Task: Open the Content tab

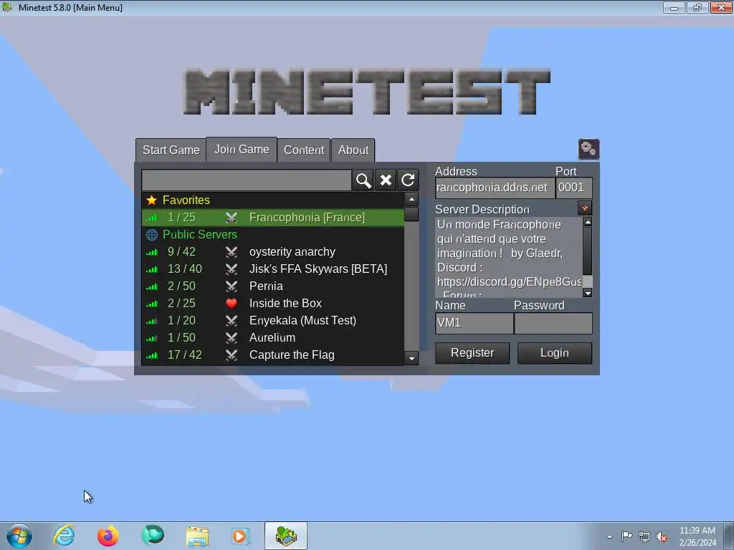Action: [304, 150]
